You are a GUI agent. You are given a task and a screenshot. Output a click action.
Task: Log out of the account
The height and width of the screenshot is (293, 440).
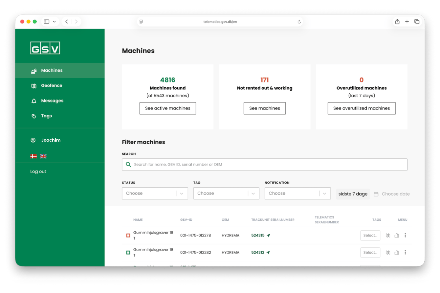click(x=38, y=172)
